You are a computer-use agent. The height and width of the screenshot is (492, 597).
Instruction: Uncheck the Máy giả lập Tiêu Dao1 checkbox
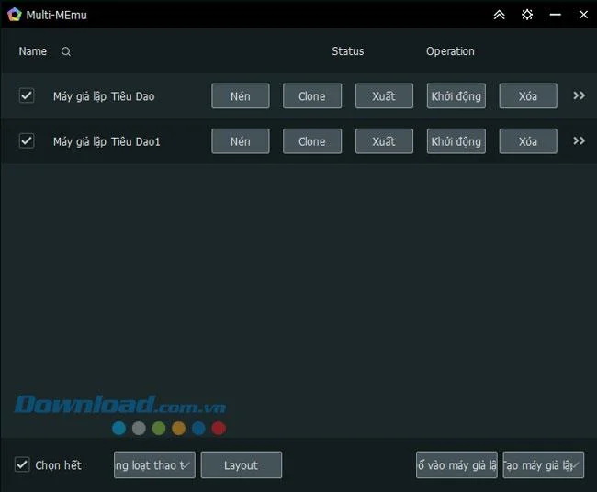coord(27,140)
